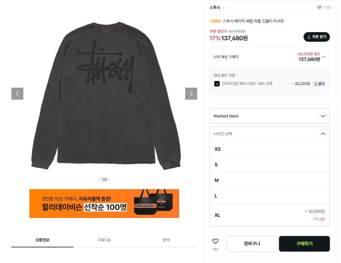Show the previous product image
Screen dimensions: 341x263
17,94
